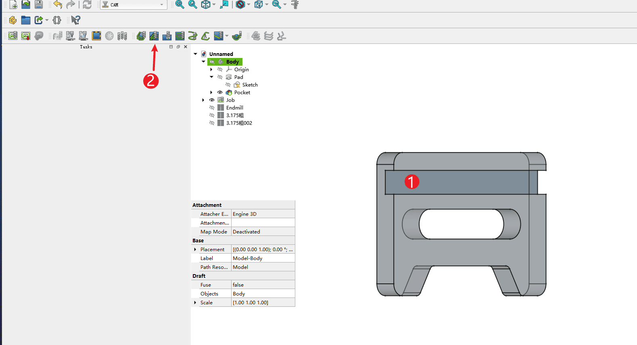Select the Body item in tree
The width and height of the screenshot is (637, 345).
click(232, 62)
